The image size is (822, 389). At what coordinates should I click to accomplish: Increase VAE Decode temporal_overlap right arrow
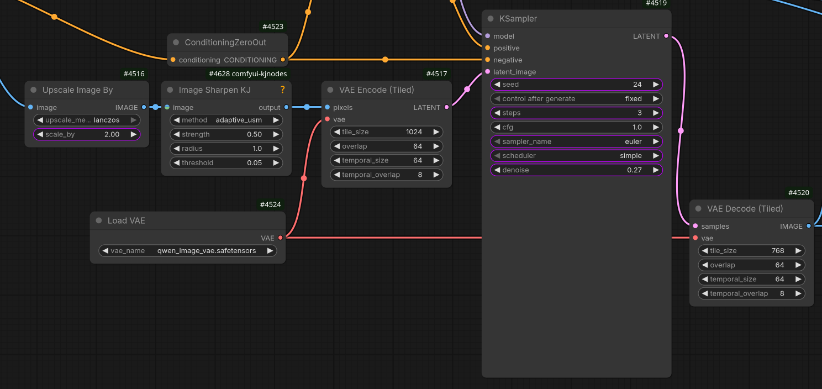point(798,293)
